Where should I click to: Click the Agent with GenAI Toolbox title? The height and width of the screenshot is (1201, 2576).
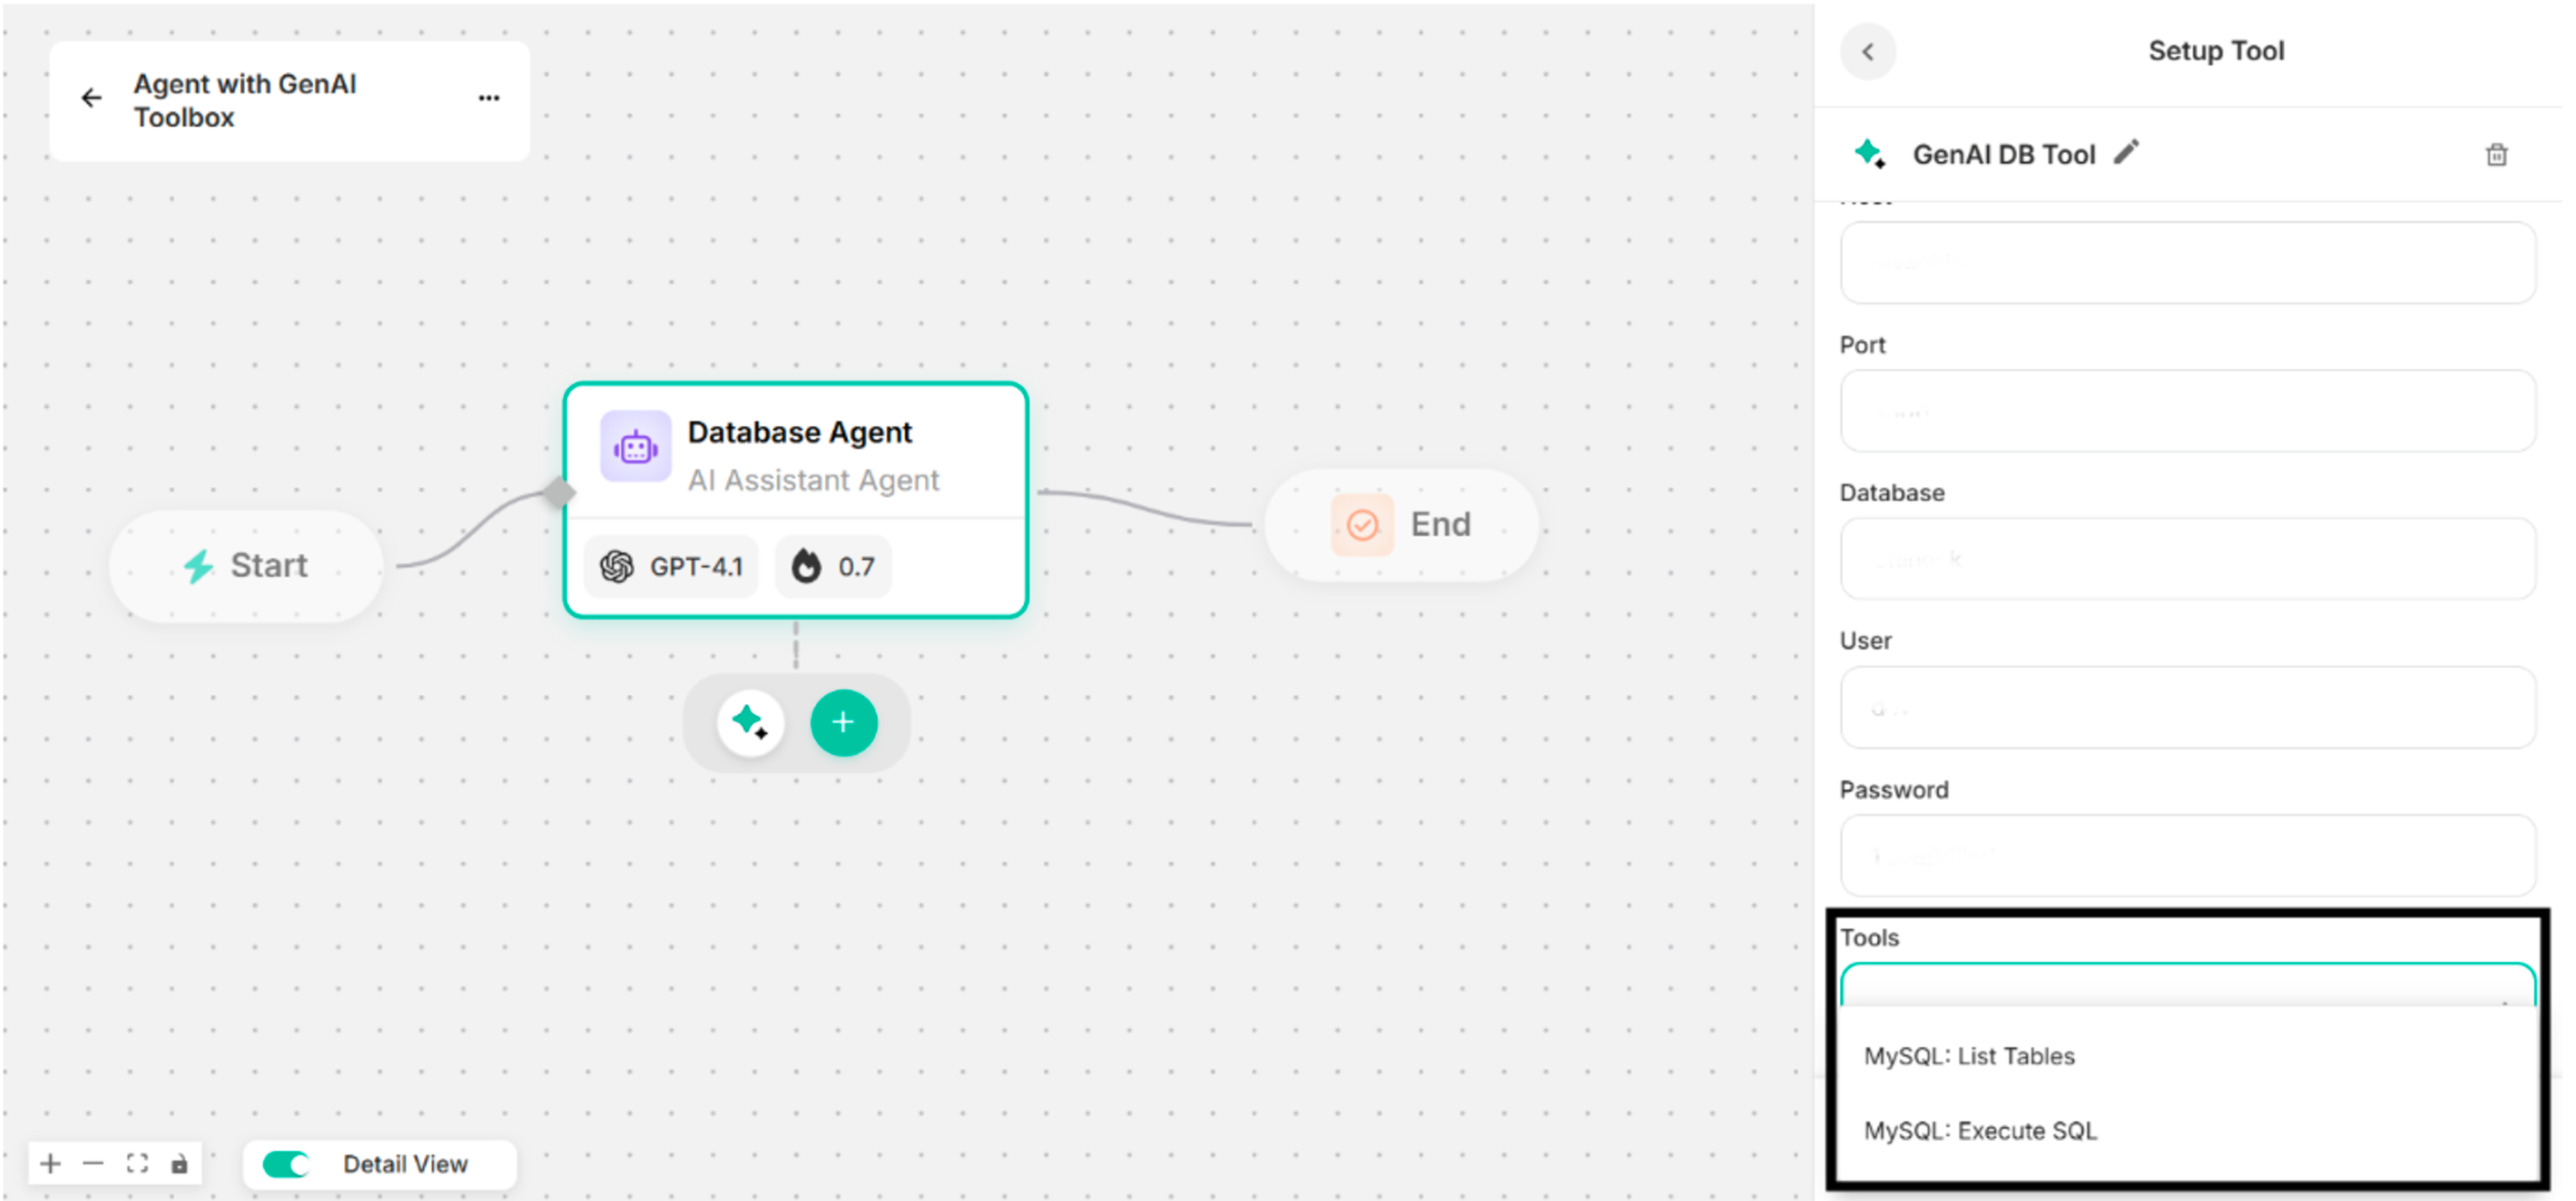tap(245, 100)
